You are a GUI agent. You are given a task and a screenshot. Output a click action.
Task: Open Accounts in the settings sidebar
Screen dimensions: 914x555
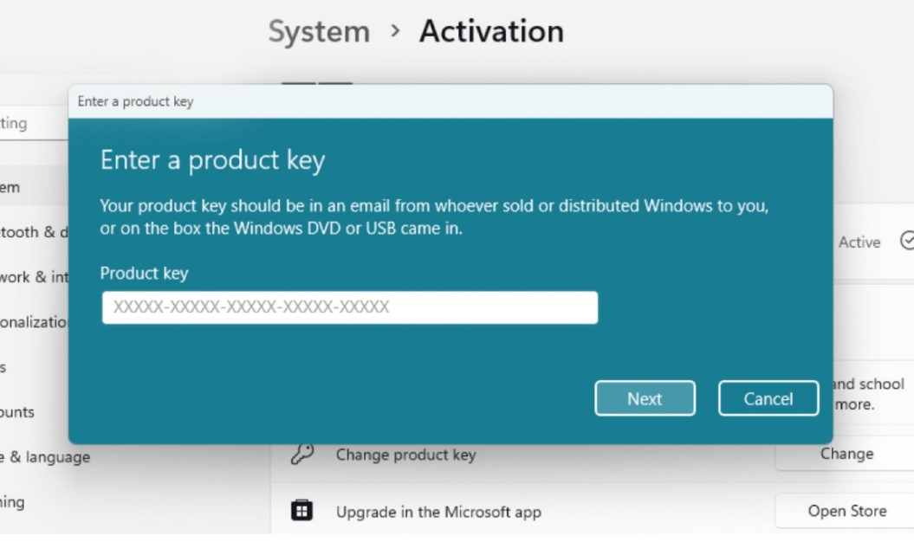coord(17,412)
